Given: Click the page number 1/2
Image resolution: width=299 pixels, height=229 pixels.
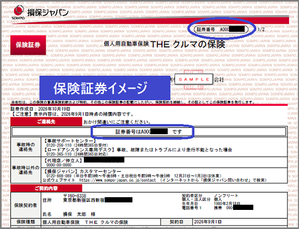Looking at the screenshot, I should tap(261, 29).
